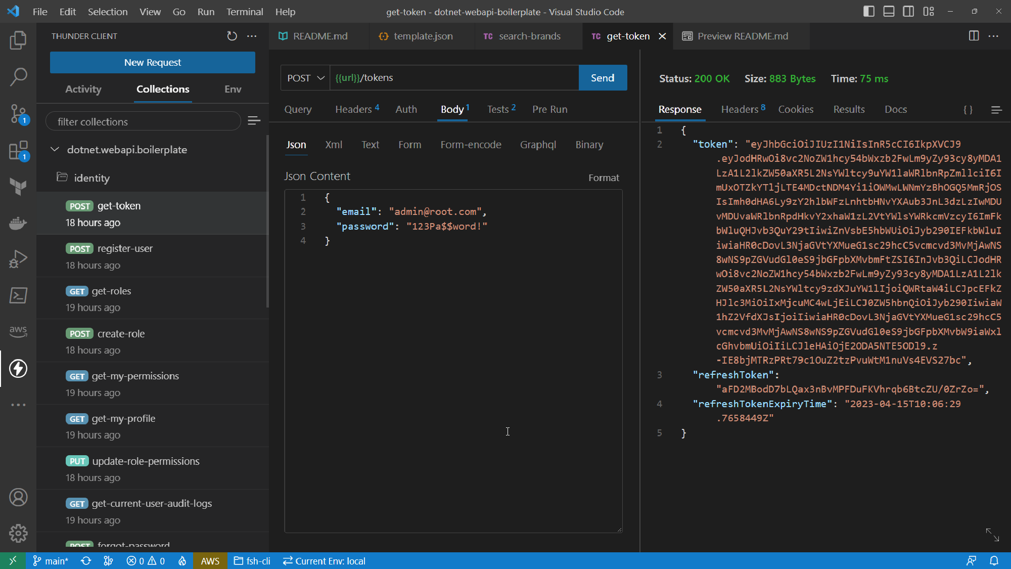Open the Terminal menu
Viewport: 1011px width, 569px height.
click(245, 12)
